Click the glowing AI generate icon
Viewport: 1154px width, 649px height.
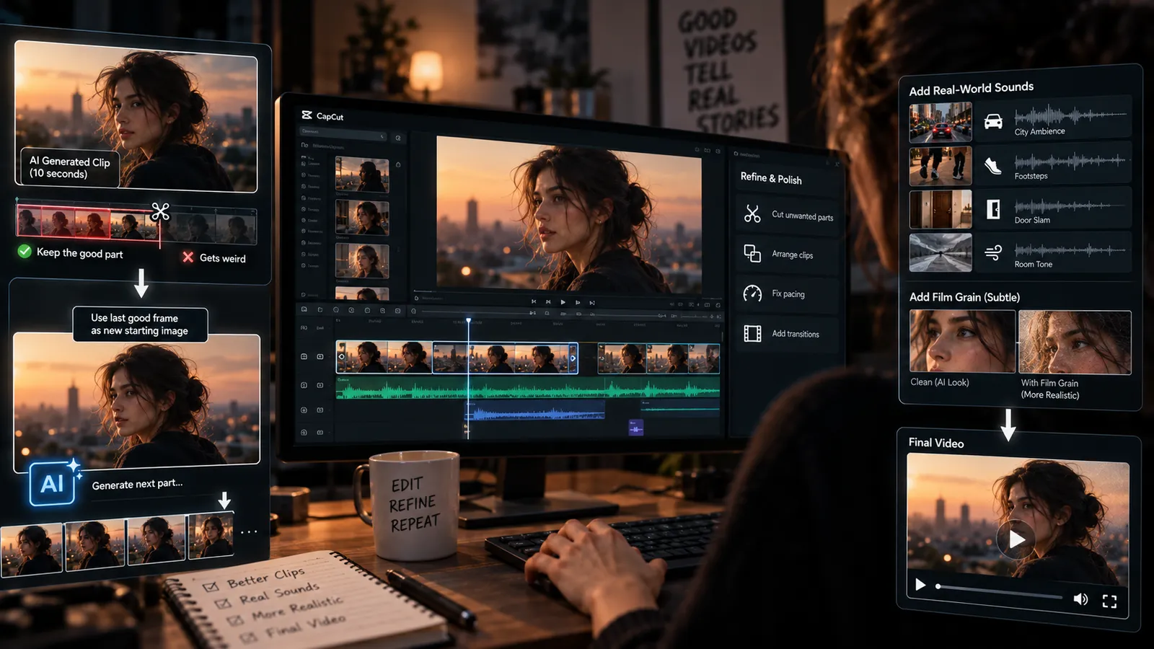tap(53, 483)
